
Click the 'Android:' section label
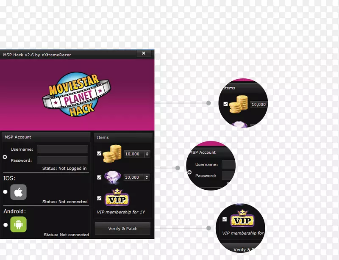pos(15,211)
